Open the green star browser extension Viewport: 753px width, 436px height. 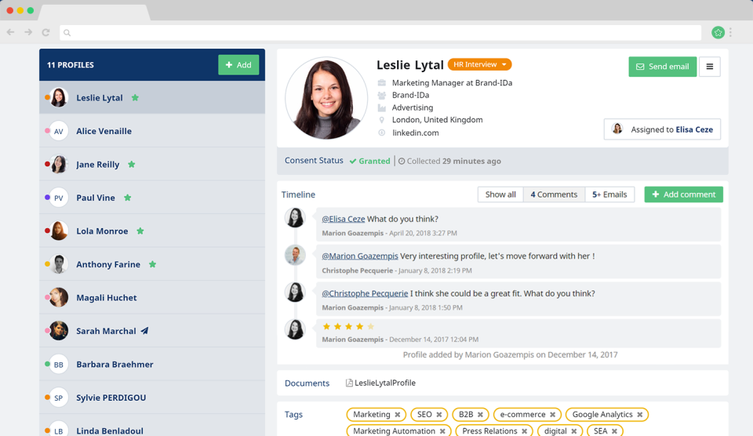click(718, 32)
